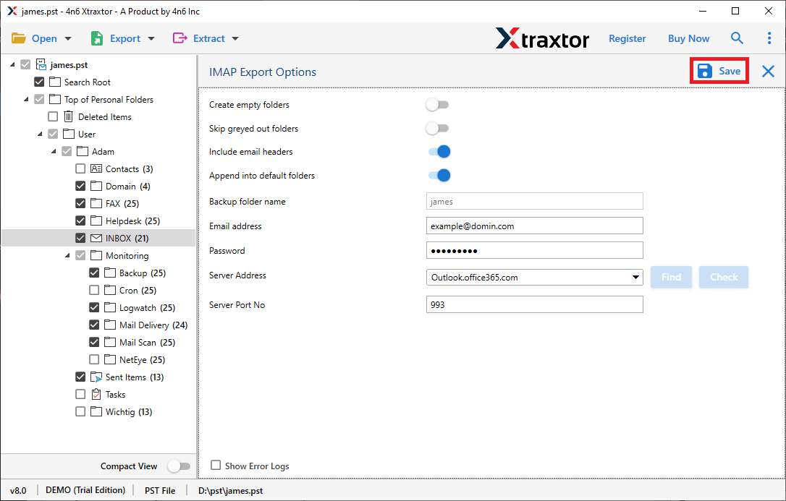Click the Wichtig folder icon
786x501 pixels.
(96, 411)
